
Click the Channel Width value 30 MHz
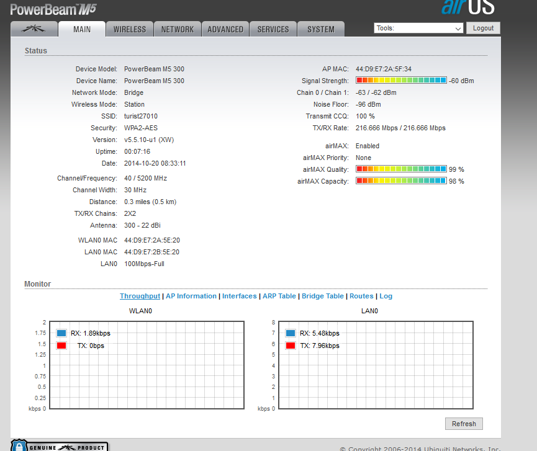(x=135, y=190)
